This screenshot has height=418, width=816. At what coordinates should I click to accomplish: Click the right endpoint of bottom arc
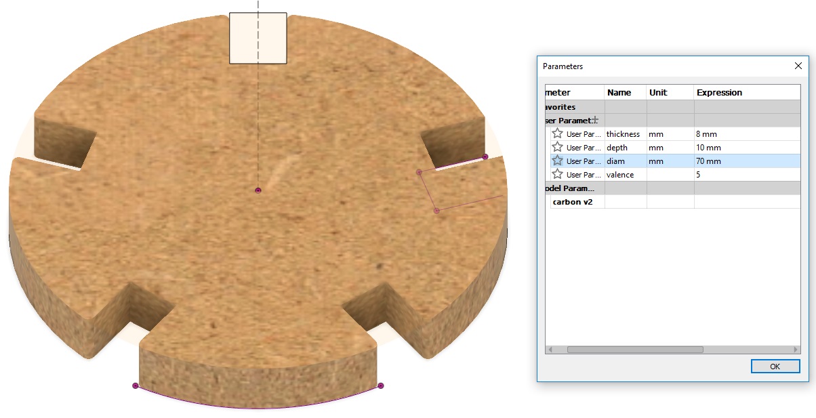pos(381,386)
